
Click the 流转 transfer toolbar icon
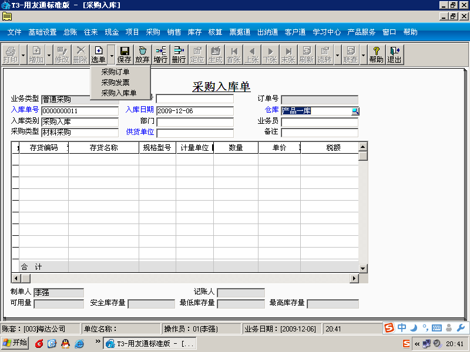[325, 55]
